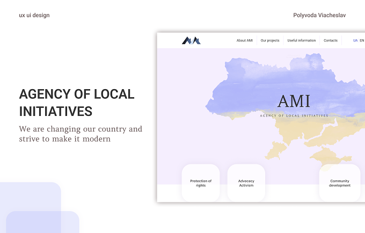Click the Agency of Local Initiatives subtitle under AMI

point(294,115)
